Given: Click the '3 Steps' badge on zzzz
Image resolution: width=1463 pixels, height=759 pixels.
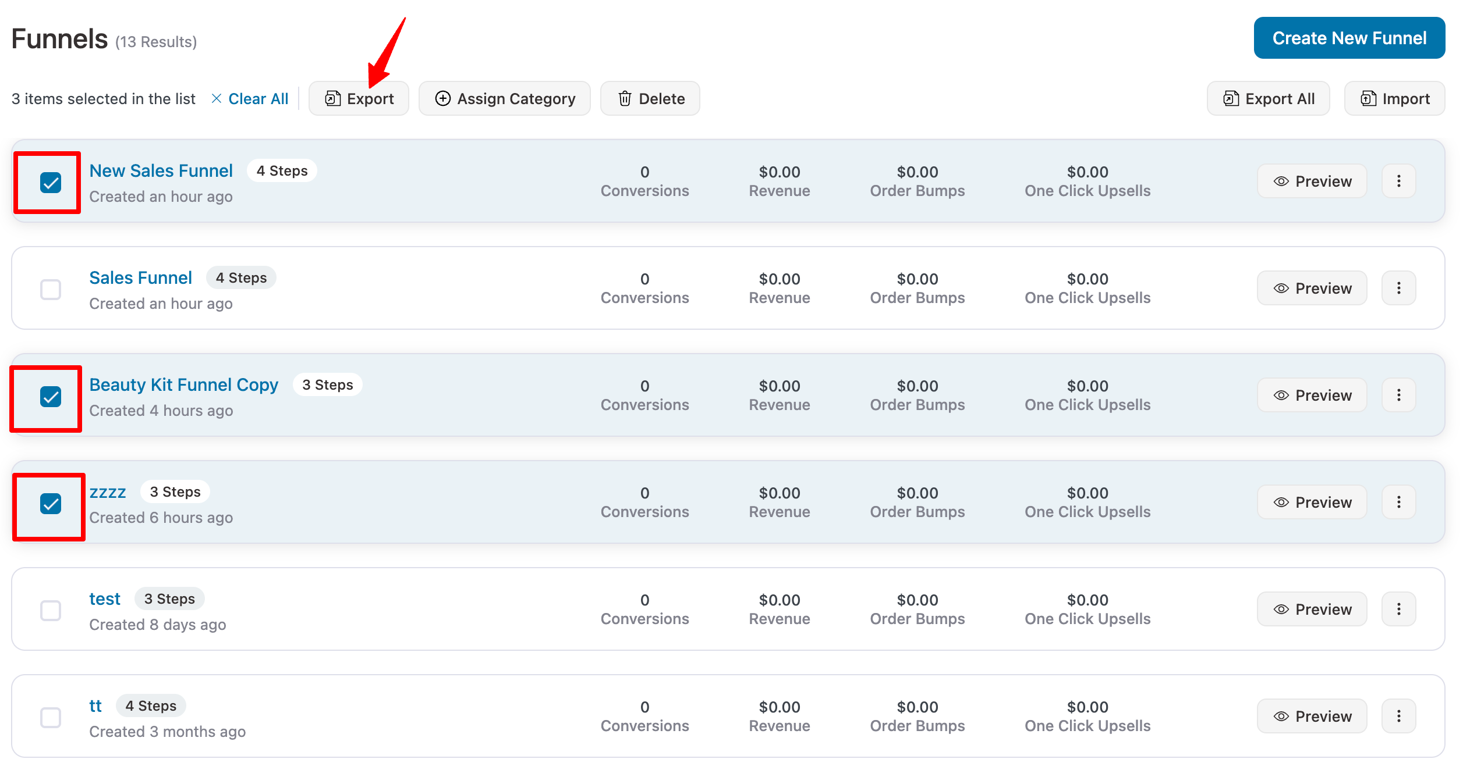Looking at the screenshot, I should pos(175,492).
